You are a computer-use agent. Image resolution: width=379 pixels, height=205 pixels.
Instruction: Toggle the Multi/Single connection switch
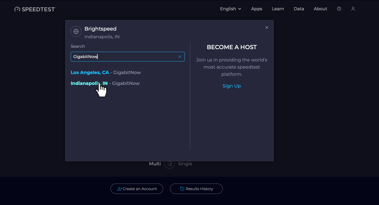click(169, 164)
